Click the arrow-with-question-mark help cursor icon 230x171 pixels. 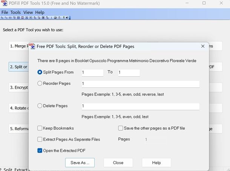[x=67, y=18]
